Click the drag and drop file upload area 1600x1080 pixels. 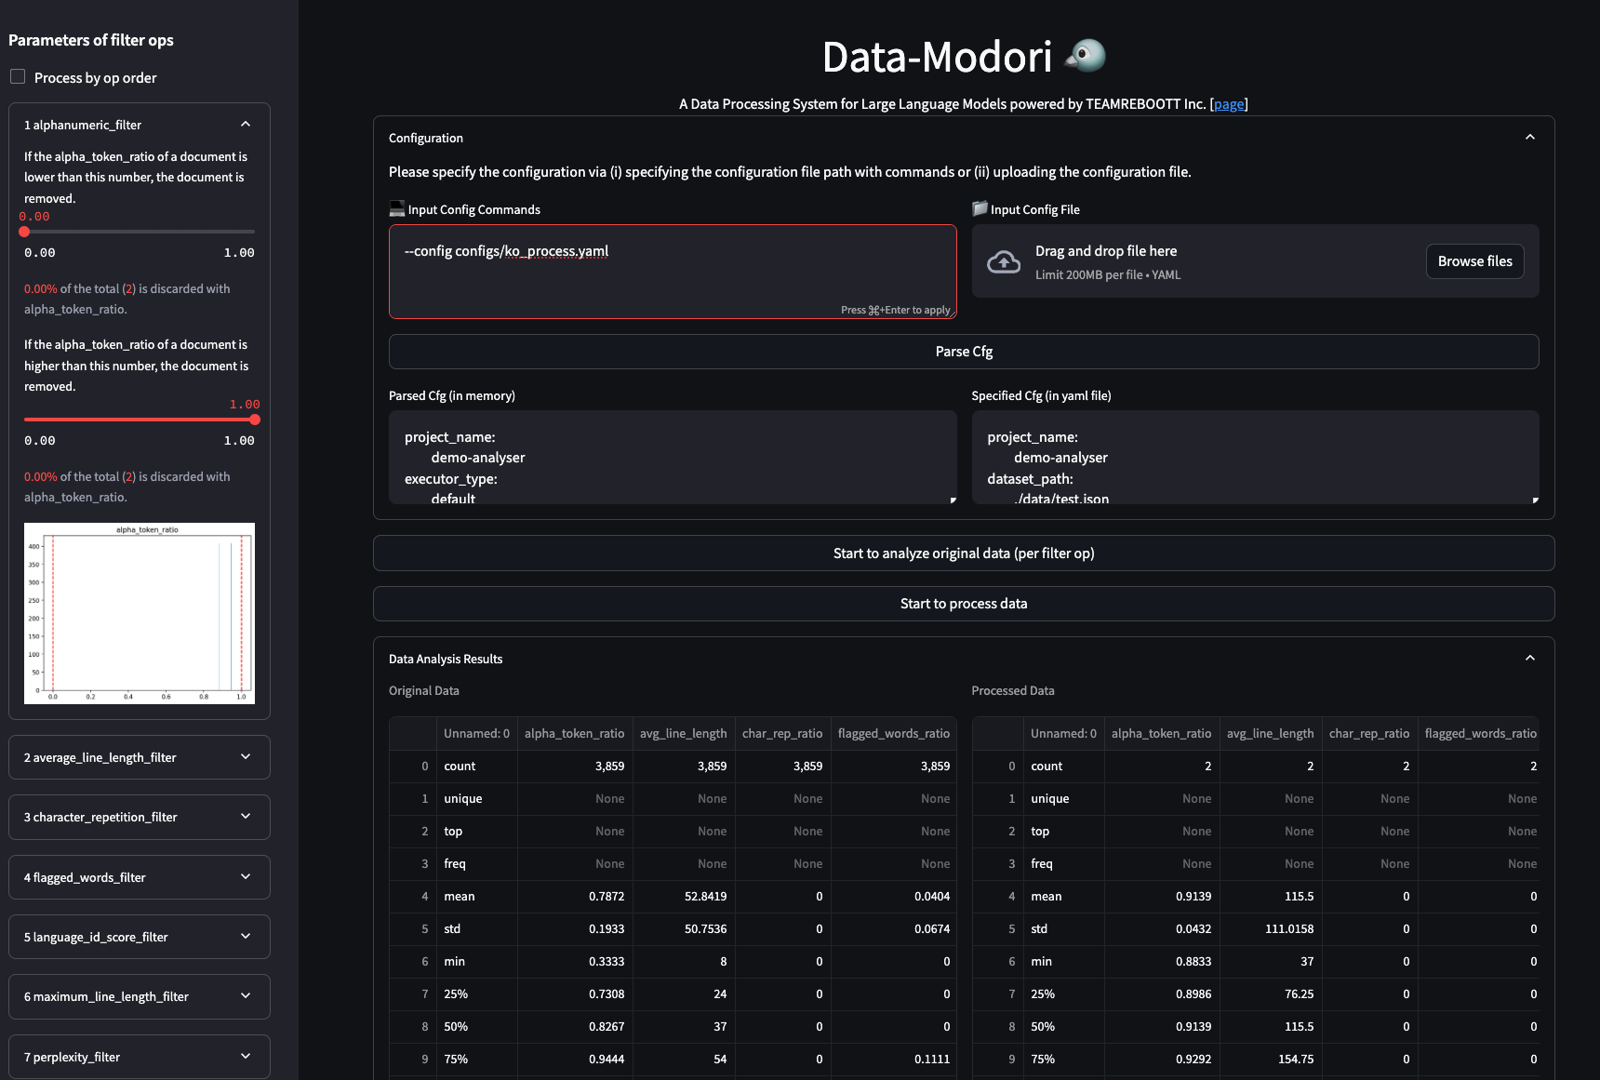tap(1255, 261)
